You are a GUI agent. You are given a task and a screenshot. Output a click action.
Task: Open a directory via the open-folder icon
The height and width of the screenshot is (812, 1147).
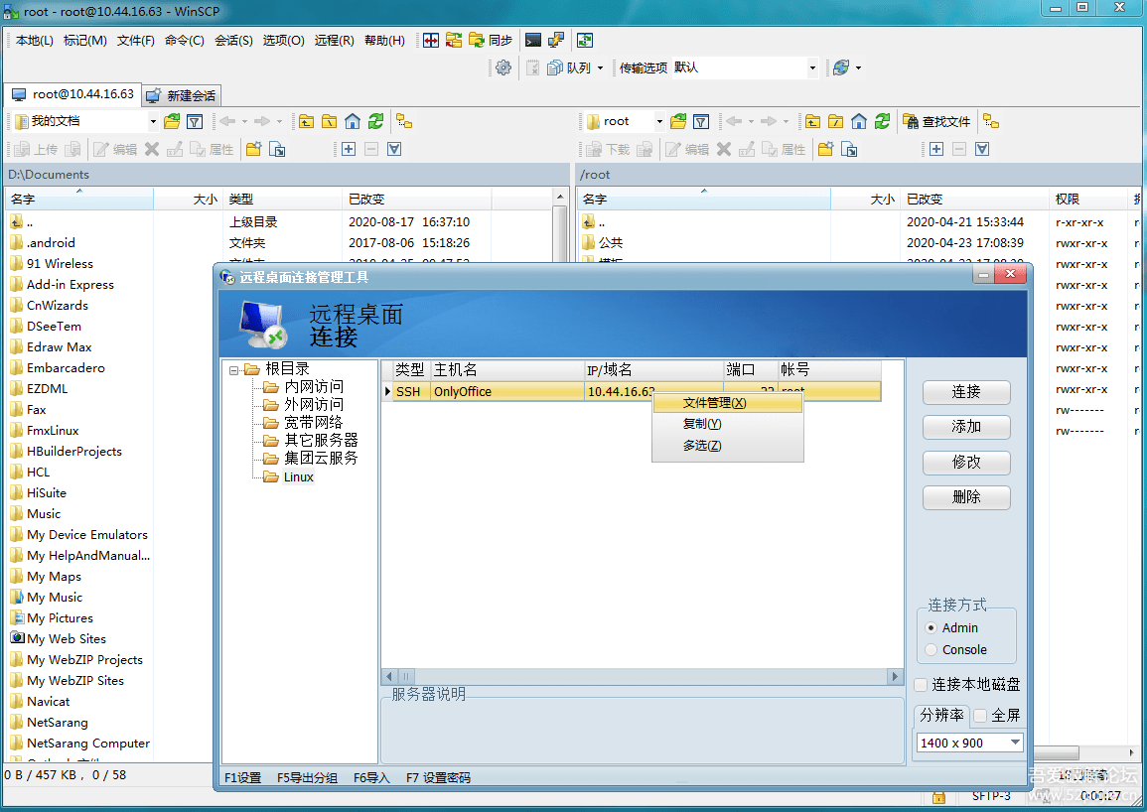(x=169, y=121)
